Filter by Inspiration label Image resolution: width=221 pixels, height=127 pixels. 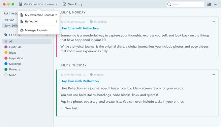pos(16,58)
